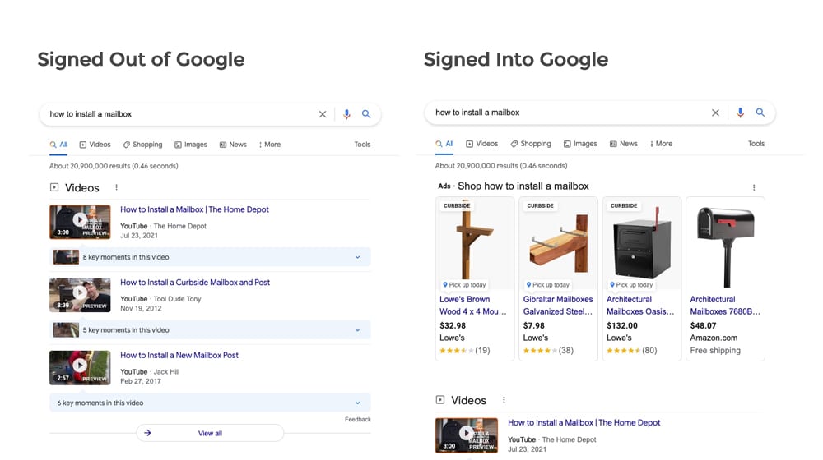Screen dimensions: 823x460
Task: Open the three-dot menu next to Ads heading
Action: pos(754,187)
